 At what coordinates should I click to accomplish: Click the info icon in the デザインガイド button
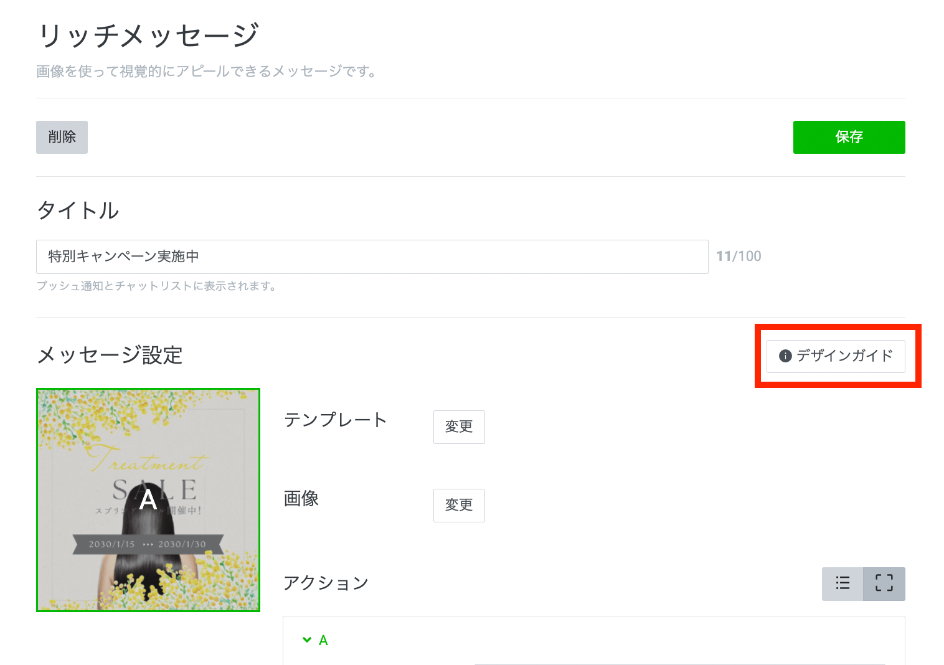tap(785, 356)
